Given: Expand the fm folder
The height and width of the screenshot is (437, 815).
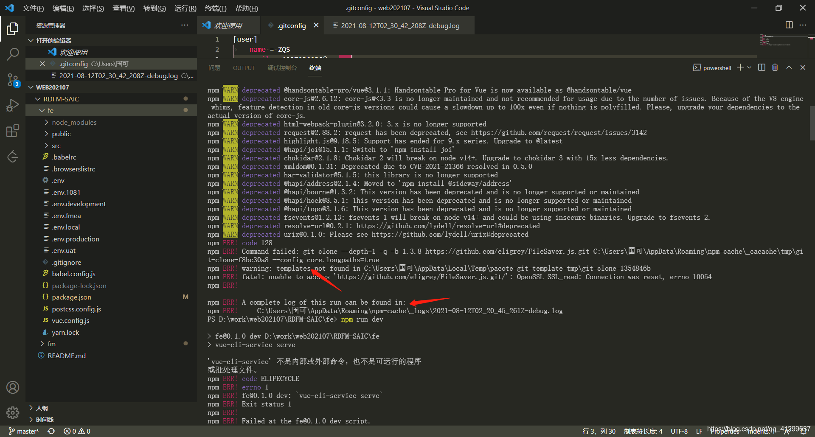Looking at the screenshot, I should point(111,344).
